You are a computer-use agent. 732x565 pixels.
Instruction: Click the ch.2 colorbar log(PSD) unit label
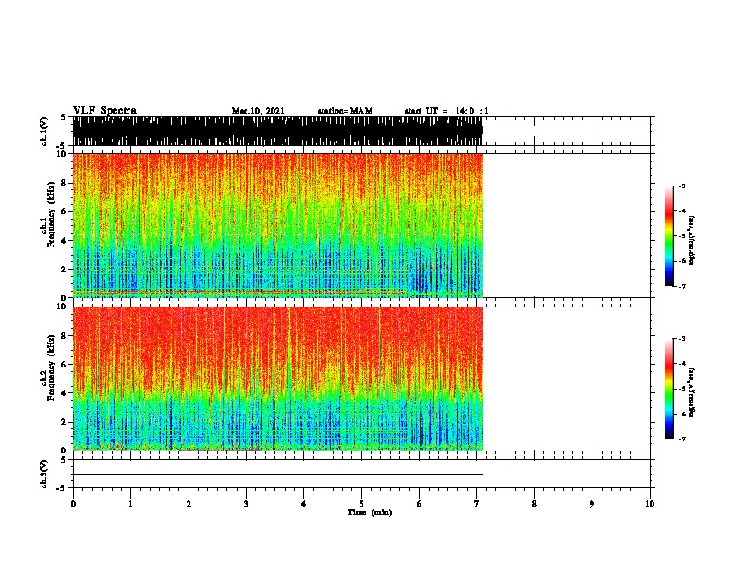[691, 393]
